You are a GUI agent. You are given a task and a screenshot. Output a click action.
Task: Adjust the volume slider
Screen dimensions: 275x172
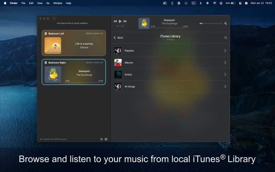tap(211, 23)
